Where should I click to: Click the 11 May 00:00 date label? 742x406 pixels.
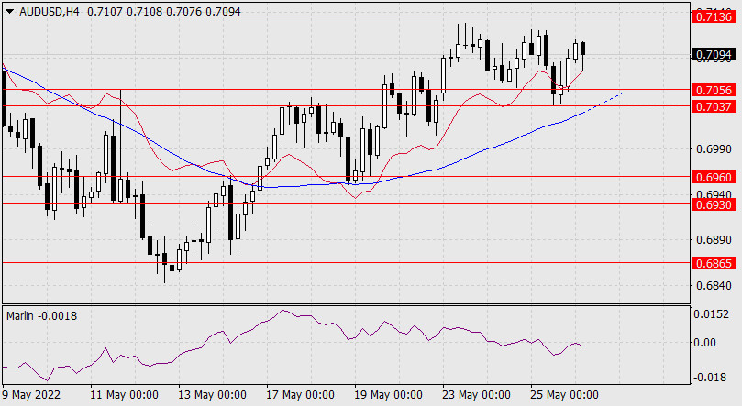[x=124, y=395]
